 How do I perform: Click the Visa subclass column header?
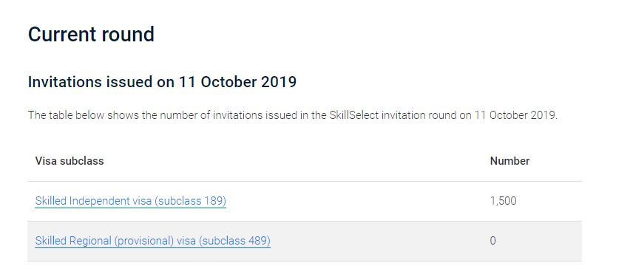pos(70,161)
